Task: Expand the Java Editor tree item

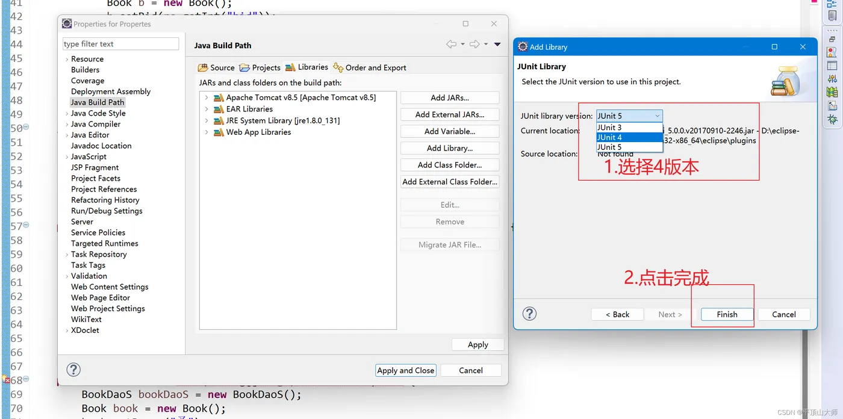Action: pos(67,135)
